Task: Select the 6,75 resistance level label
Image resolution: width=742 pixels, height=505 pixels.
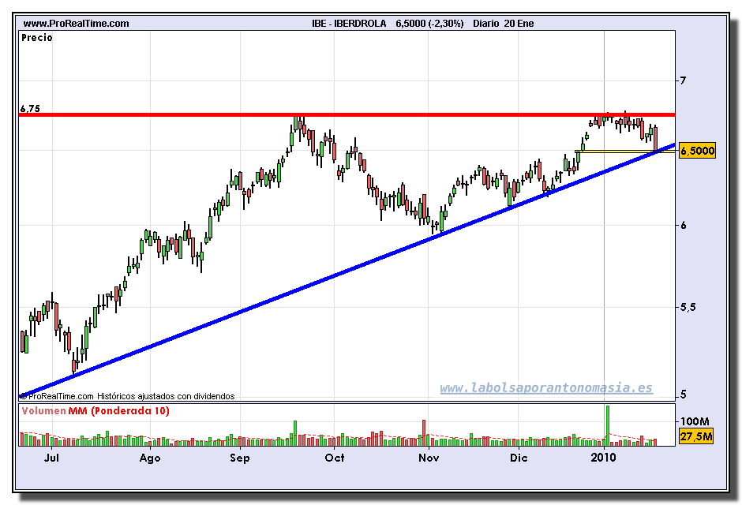Action: tap(30, 108)
